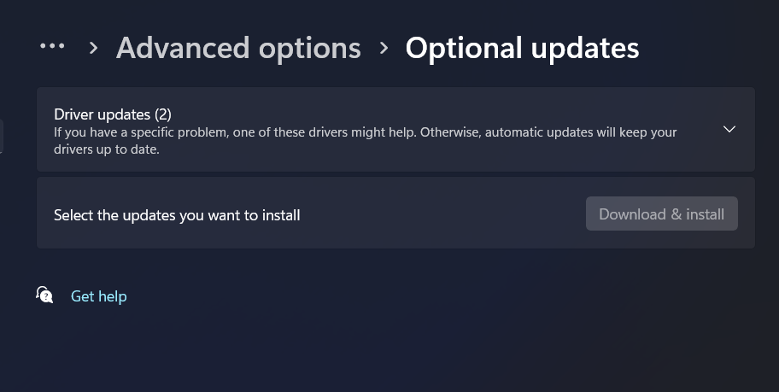
Task: Go back to Advanced options breadcrumb
Action: click(238, 48)
